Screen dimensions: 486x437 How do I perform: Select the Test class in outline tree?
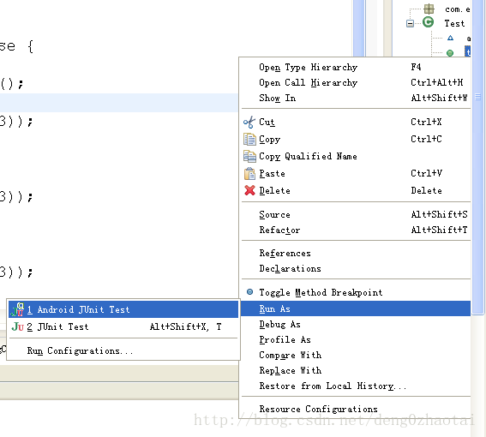[x=454, y=23]
